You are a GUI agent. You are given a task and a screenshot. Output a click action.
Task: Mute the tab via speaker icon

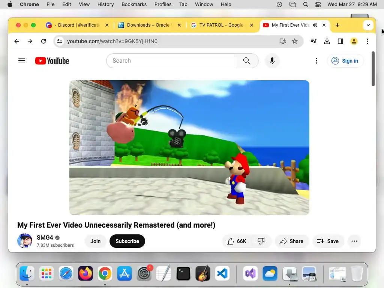[315, 25]
